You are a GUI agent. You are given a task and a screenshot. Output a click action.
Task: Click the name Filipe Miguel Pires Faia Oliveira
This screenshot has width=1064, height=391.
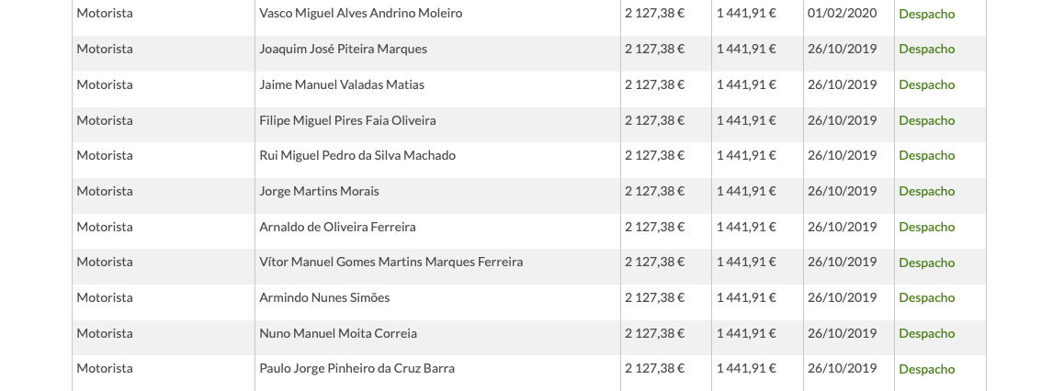pos(347,120)
